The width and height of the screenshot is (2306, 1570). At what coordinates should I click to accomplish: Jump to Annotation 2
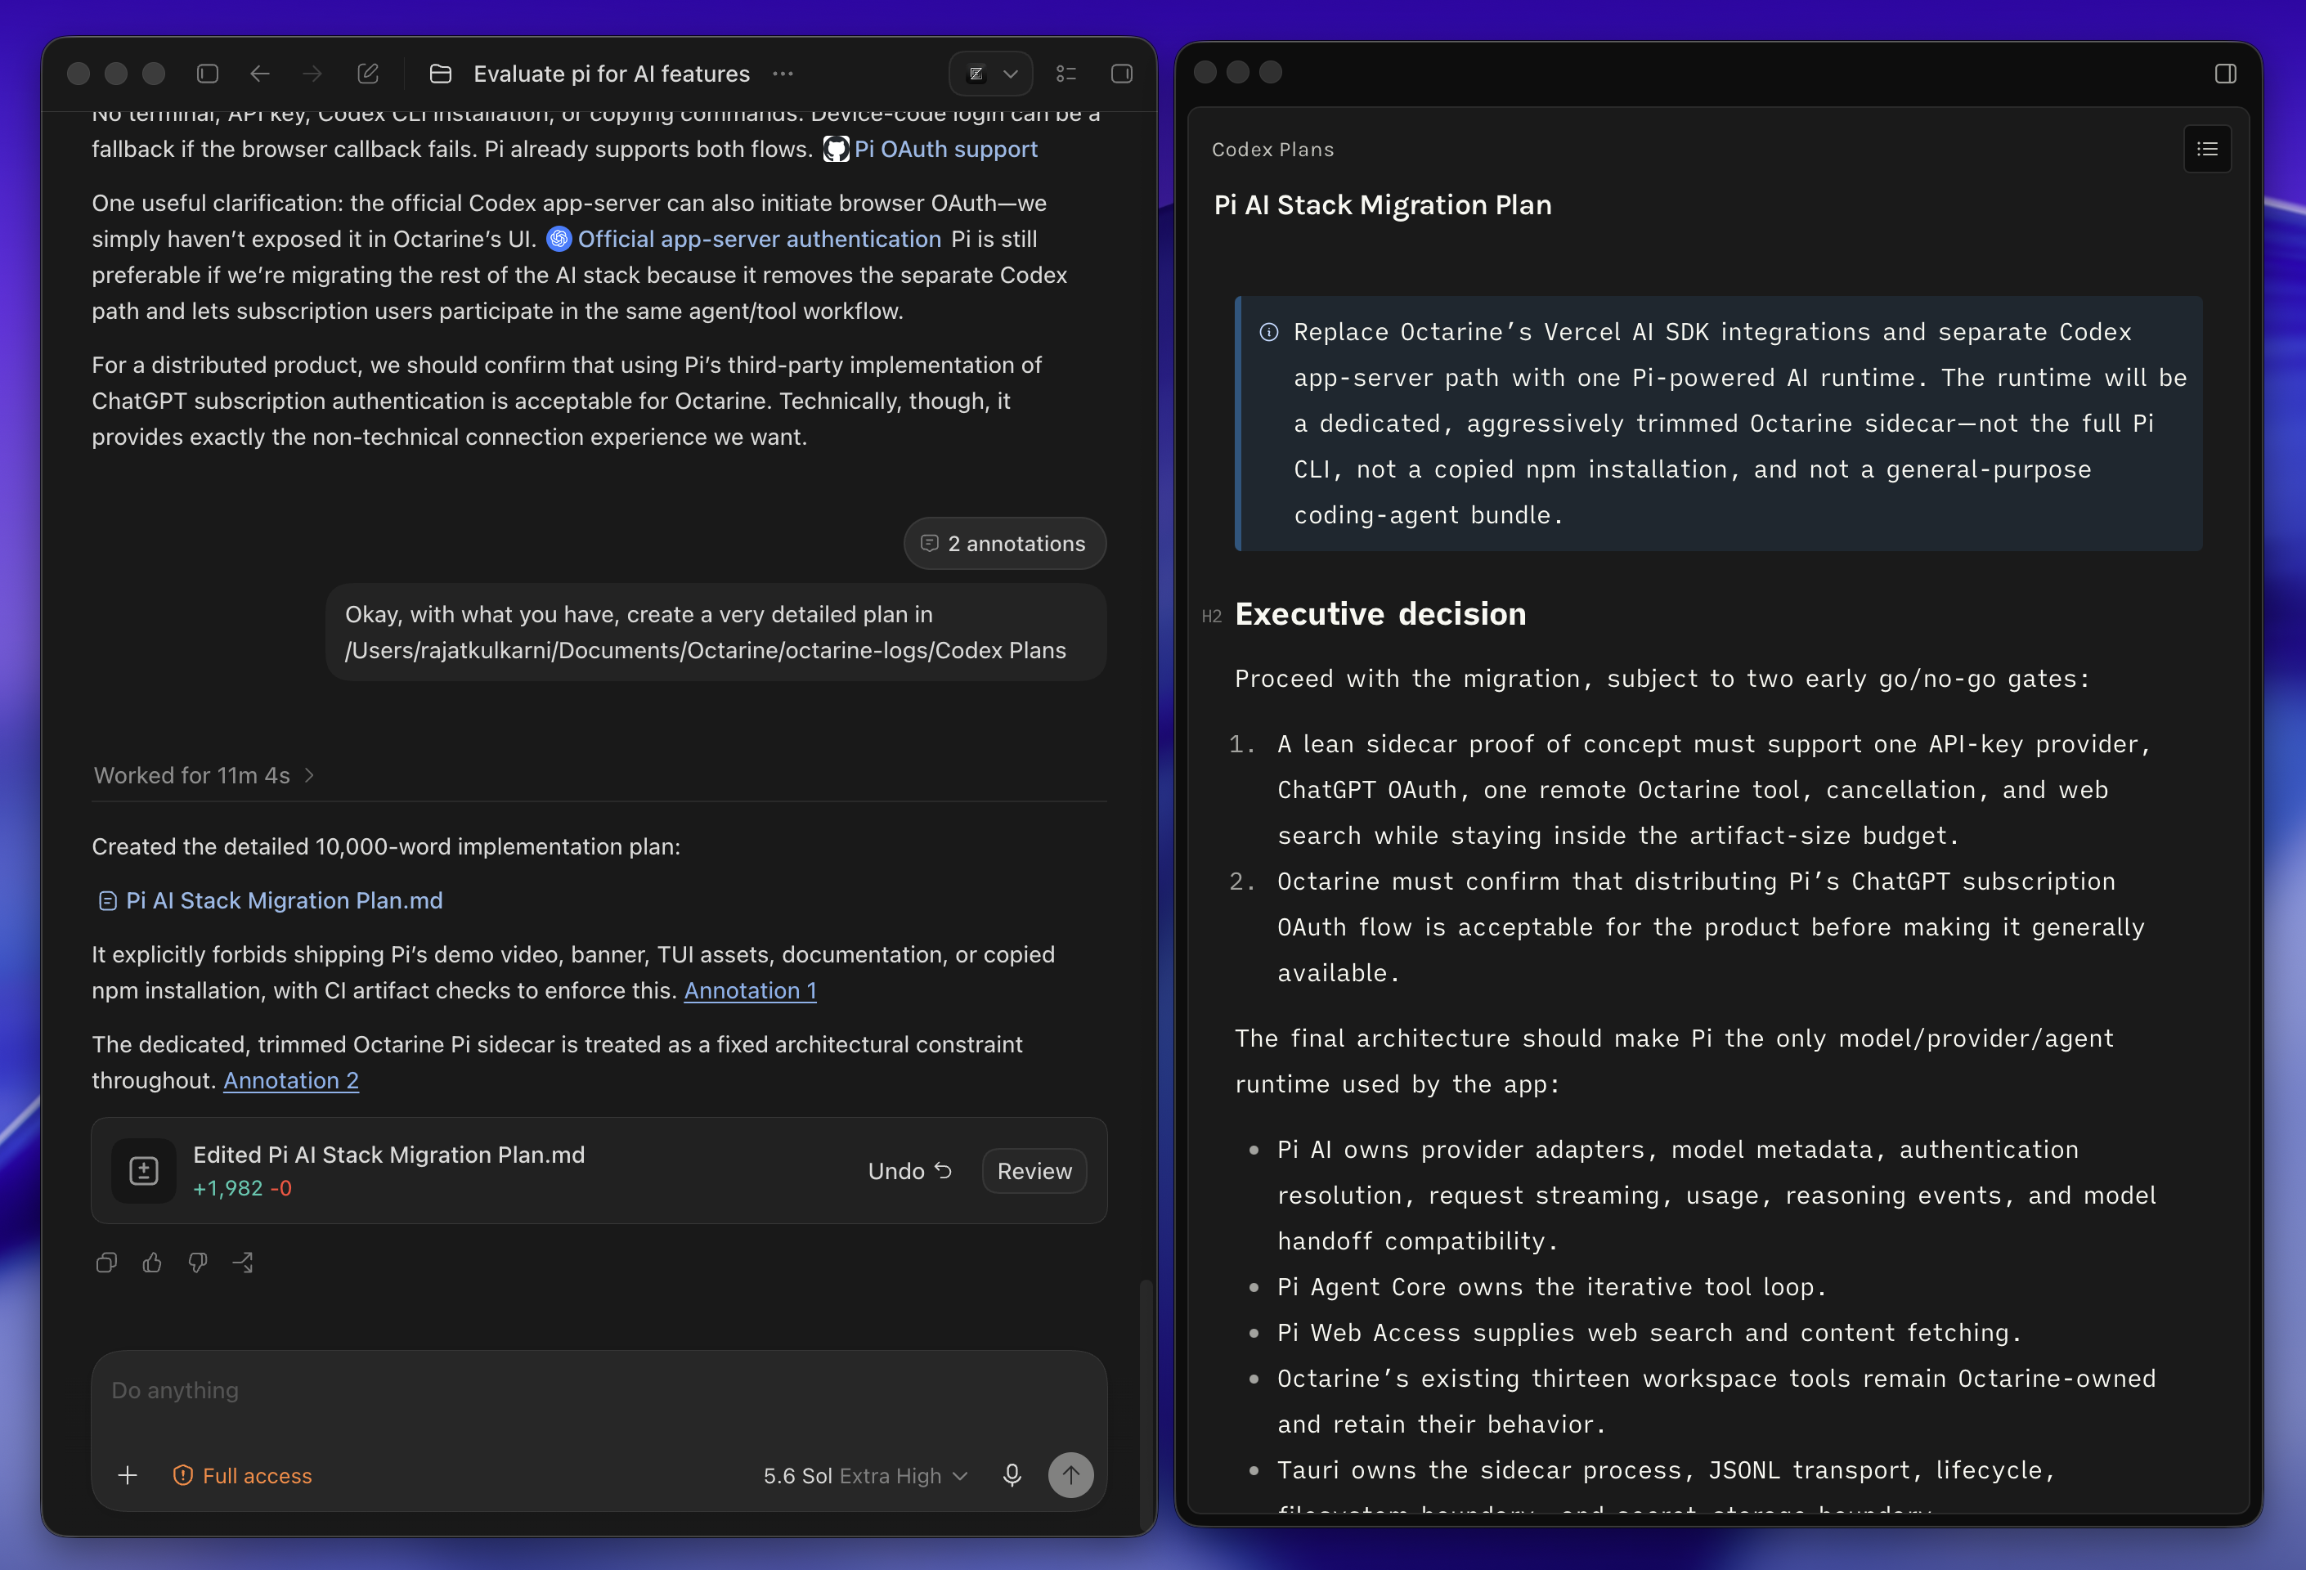click(x=291, y=1079)
